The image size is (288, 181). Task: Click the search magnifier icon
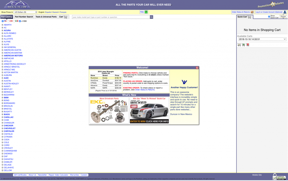click(151, 17)
